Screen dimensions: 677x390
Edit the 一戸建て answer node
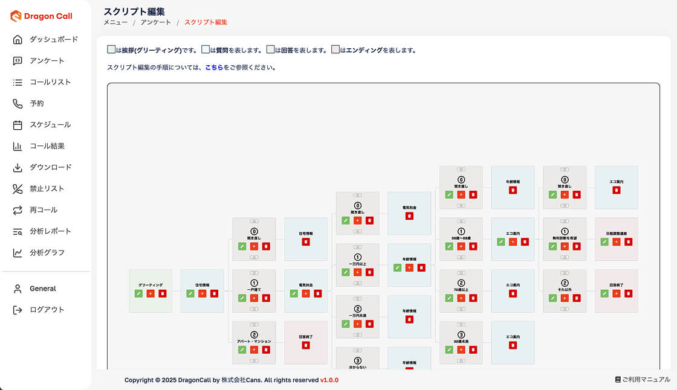pyautogui.click(x=242, y=298)
